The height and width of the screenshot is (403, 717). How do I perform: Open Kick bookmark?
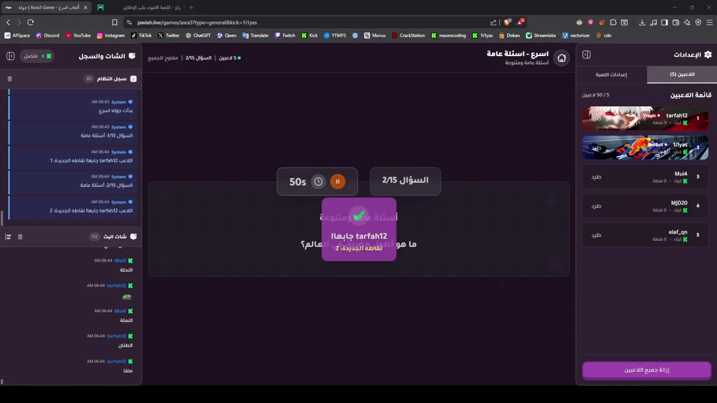[309, 35]
